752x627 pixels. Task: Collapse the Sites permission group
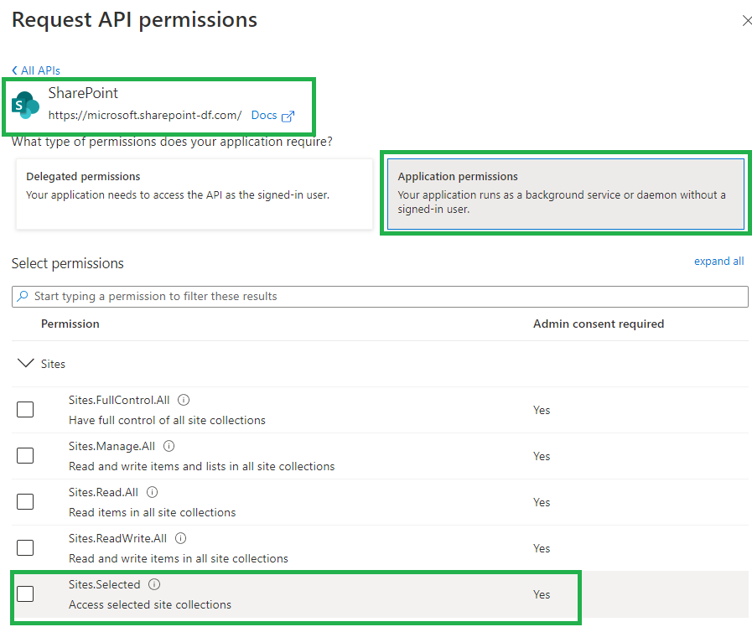point(25,363)
